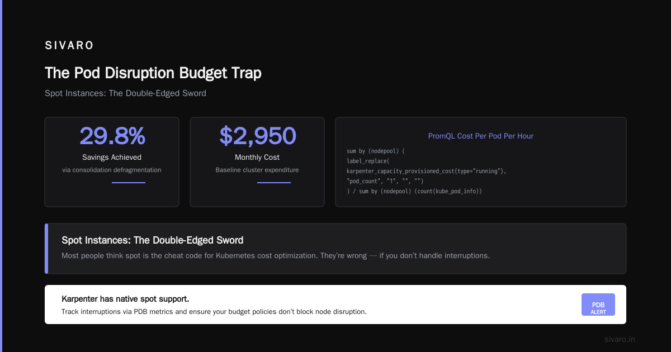Click the Spot Instances callout heading
This screenshot has width=671, height=352.
153,240
